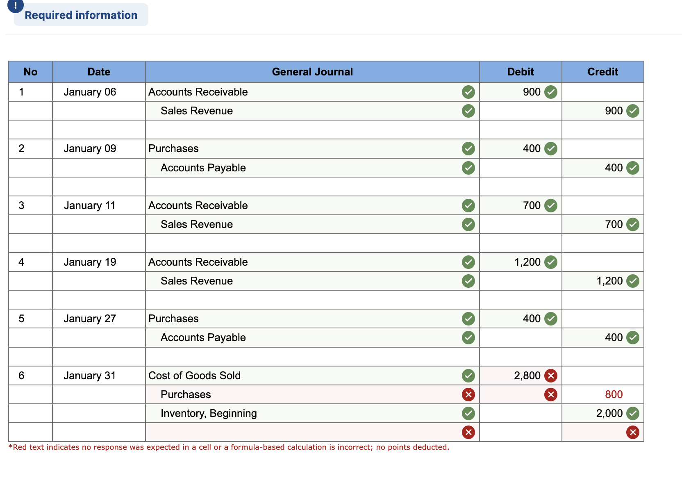
Task: Click green check beside Accounts Payable entry 2
Action: (468, 168)
